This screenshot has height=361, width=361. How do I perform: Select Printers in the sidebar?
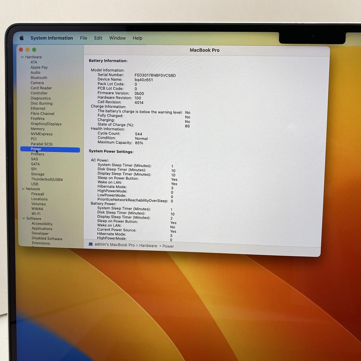(x=37, y=154)
